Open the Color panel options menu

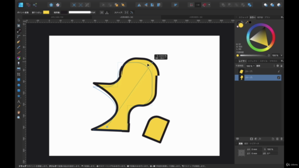[x=282, y=17]
